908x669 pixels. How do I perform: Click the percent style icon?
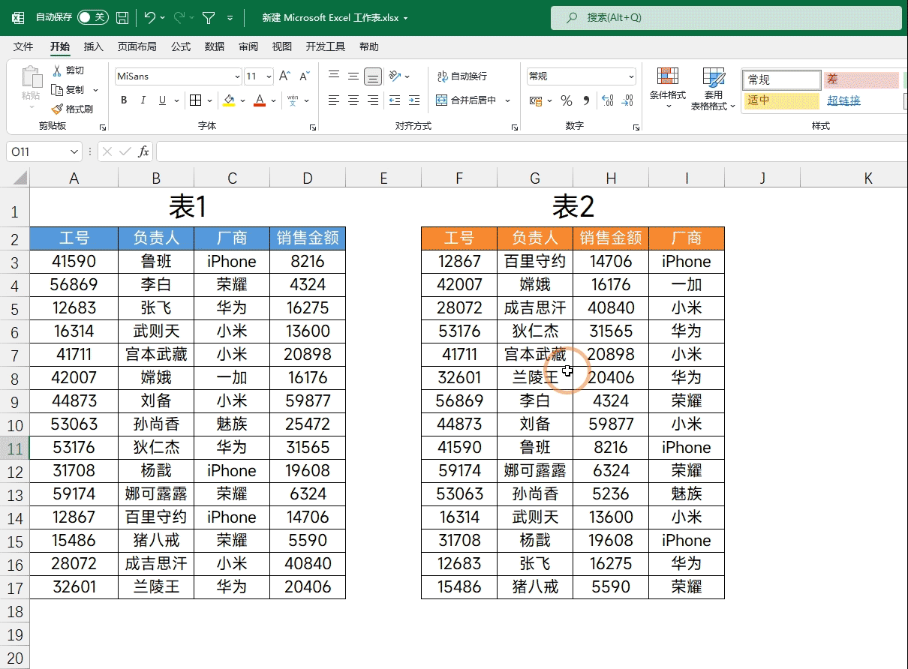[x=567, y=100]
